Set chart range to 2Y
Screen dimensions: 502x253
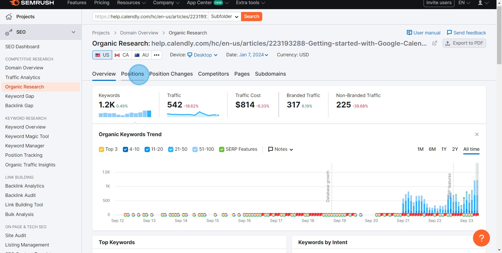(x=455, y=149)
